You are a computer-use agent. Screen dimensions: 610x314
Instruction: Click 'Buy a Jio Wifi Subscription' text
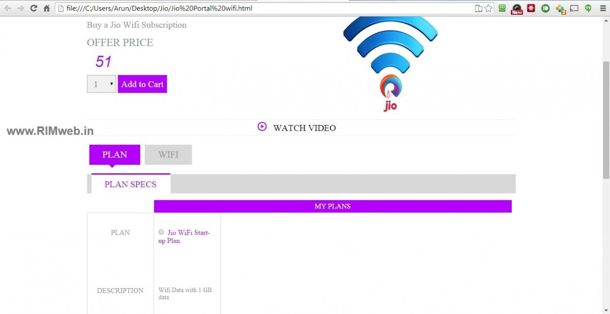[137, 25]
